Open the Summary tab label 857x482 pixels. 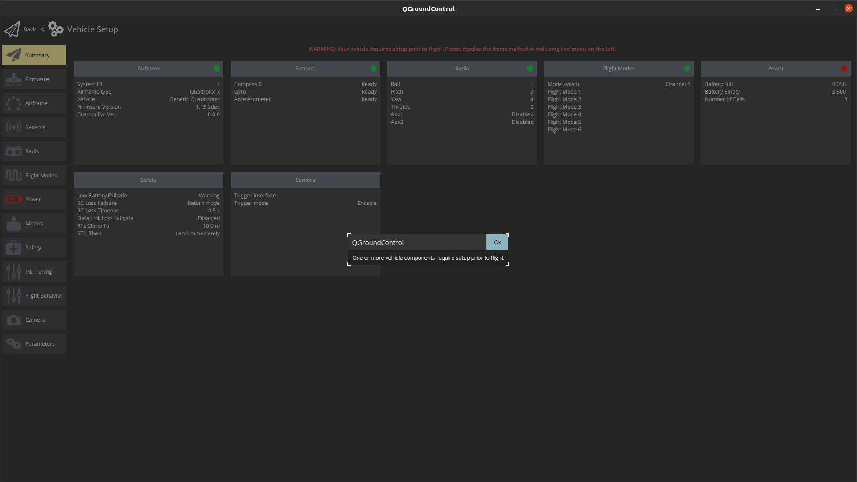[x=37, y=55]
